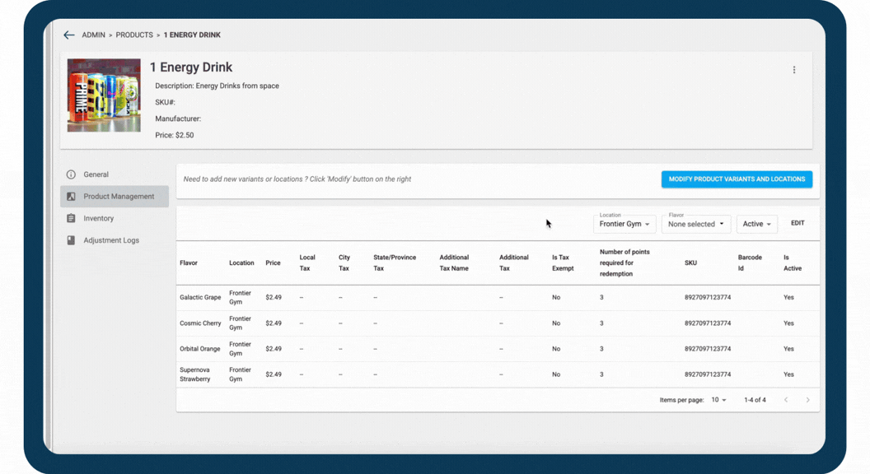Image resolution: width=870 pixels, height=474 pixels.
Task: Open the three-dot product options menu
Action: pyautogui.click(x=794, y=70)
